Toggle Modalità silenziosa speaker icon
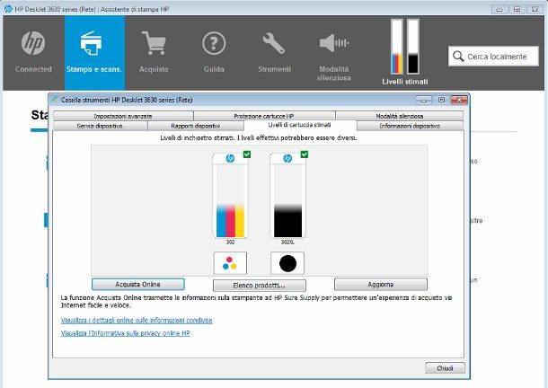The width and height of the screenshot is (548, 388). pyautogui.click(x=334, y=43)
